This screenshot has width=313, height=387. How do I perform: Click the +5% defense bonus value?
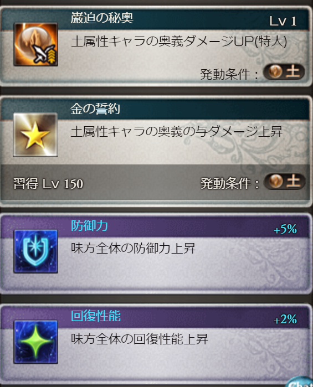pos(285,229)
